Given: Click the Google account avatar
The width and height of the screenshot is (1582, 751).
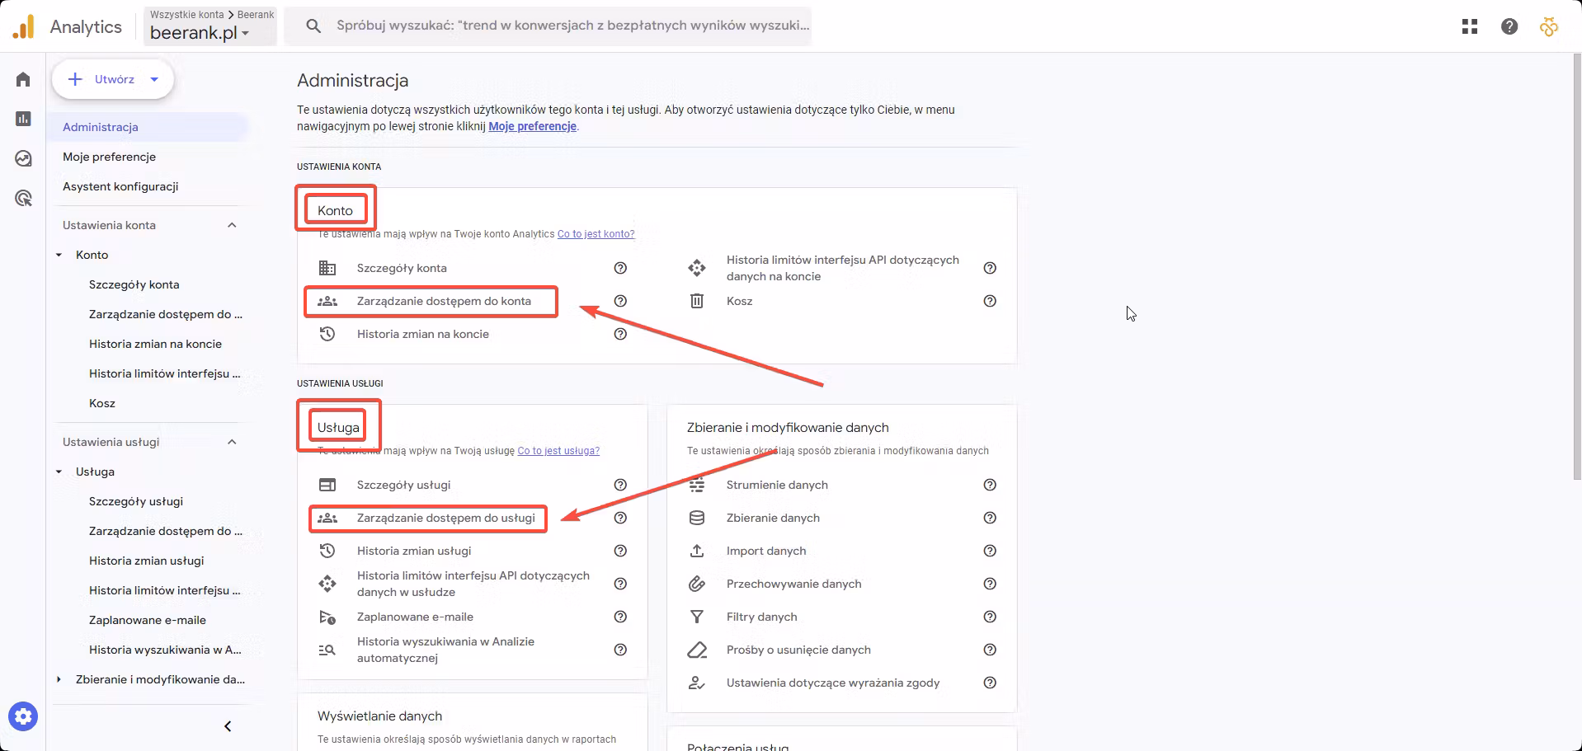Looking at the screenshot, I should coord(1549,26).
